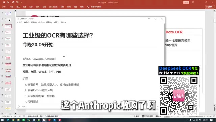Select slide 1 thumbnail
The height and width of the screenshot is (122, 216).
pyautogui.click(x=8, y=13)
